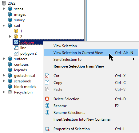The height and width of the screenshot is (133, 139).
Task: Select the block models tree item
Action: tap(25, 87)
